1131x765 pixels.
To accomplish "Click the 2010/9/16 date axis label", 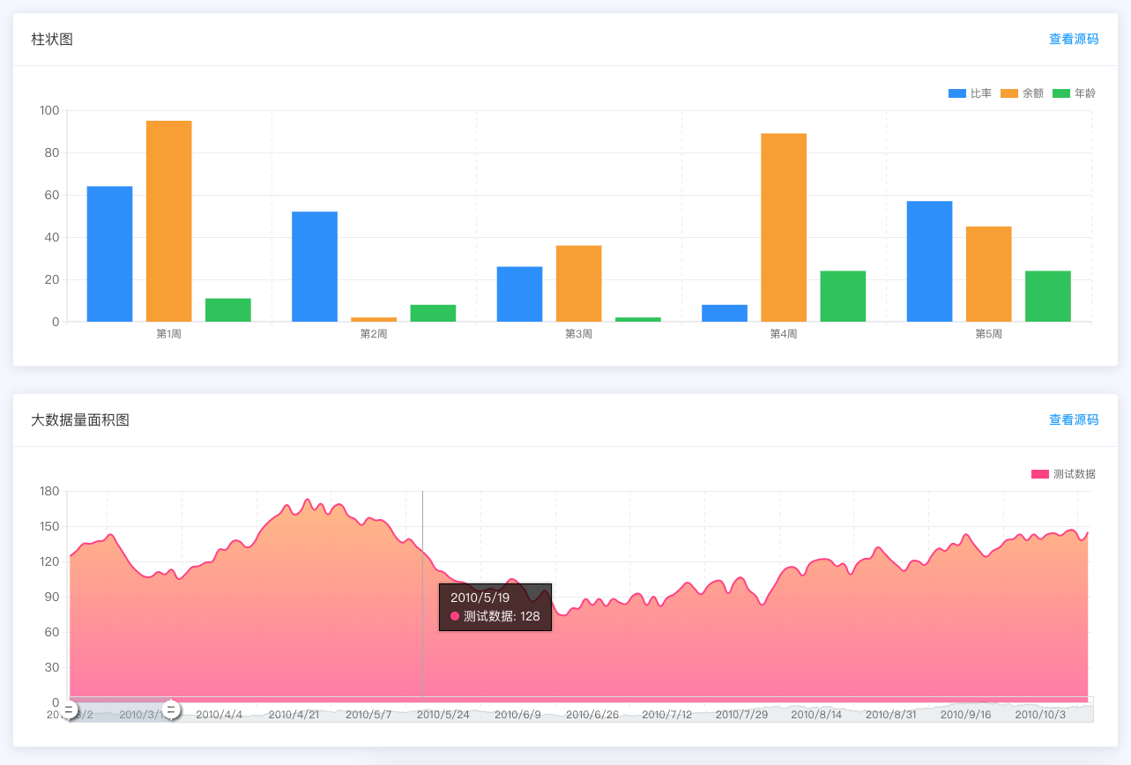I will (x=965, y=714).
